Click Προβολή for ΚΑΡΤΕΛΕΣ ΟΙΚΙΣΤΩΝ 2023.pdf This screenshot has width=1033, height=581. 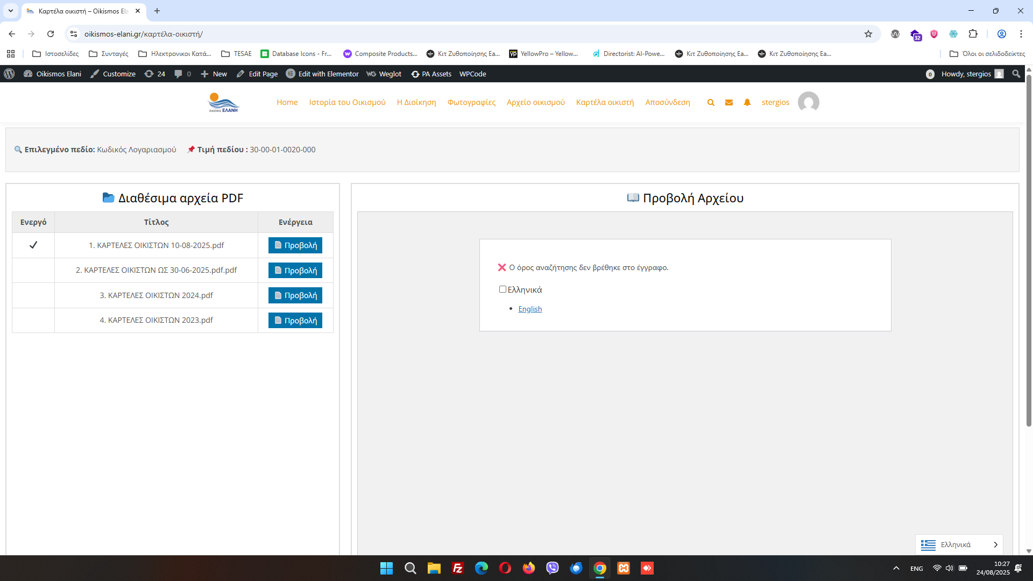pyautogui.click(x=295, y=321)
